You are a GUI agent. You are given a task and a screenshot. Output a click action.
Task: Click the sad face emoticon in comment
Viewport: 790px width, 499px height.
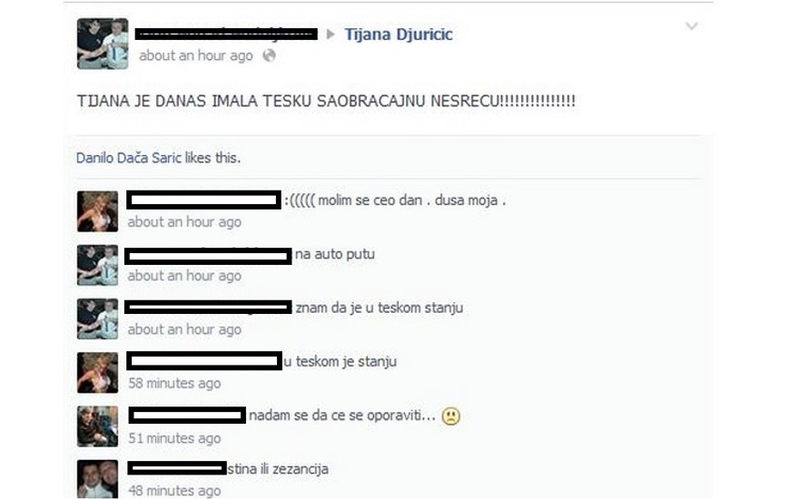pos(450,416)
